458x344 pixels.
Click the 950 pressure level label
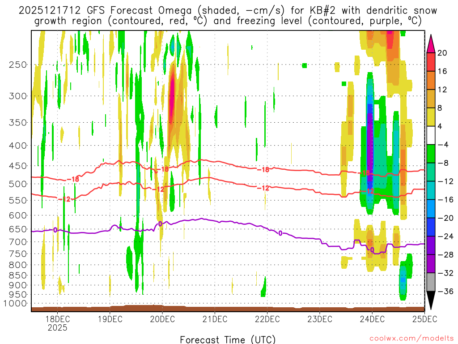tap(18, 295)
